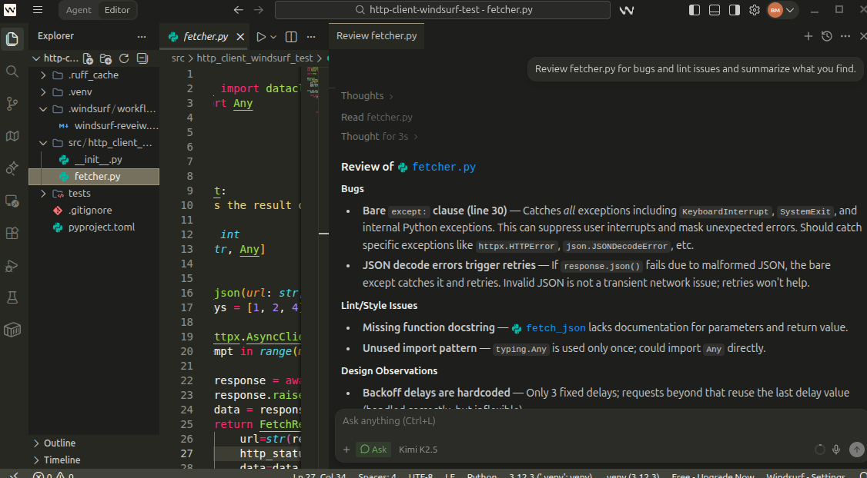
Task: Split the editor to the right
Action: click(291, 36)
